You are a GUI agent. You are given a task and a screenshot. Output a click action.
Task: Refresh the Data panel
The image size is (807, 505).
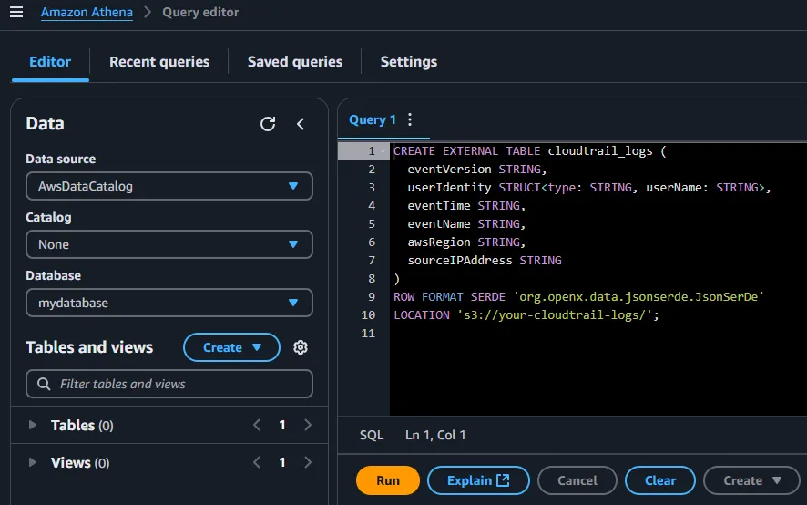coord(268,124)
